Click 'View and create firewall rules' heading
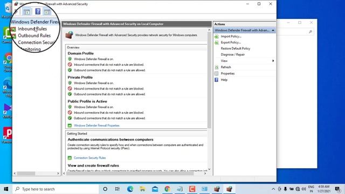 click(93, 165)
